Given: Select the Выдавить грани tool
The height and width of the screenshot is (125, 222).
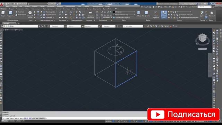Looking at the screenshot, I should (50, 15).
